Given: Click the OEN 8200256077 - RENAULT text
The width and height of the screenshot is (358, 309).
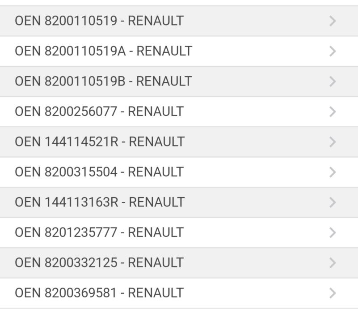Looking at the screenshot, I should (99, 112).
